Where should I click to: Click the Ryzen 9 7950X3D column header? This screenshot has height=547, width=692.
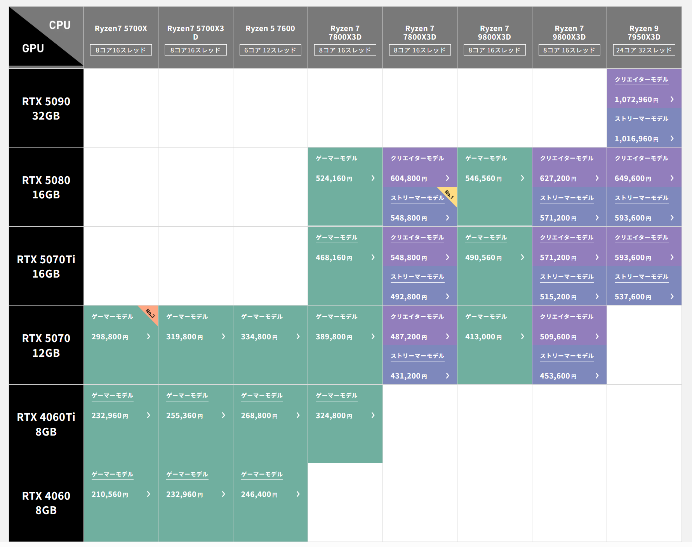644,33
